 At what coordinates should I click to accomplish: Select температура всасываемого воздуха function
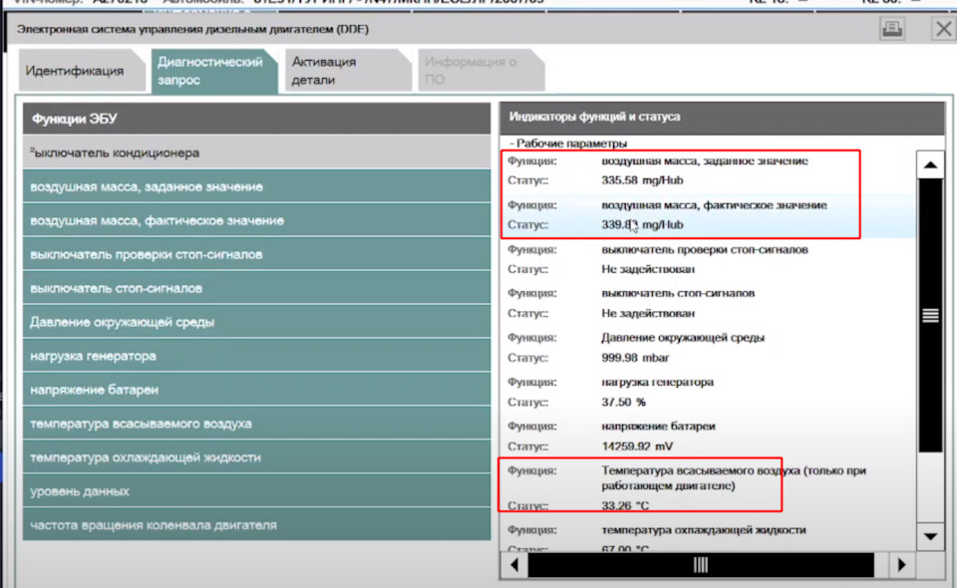(x=256, y=424)
